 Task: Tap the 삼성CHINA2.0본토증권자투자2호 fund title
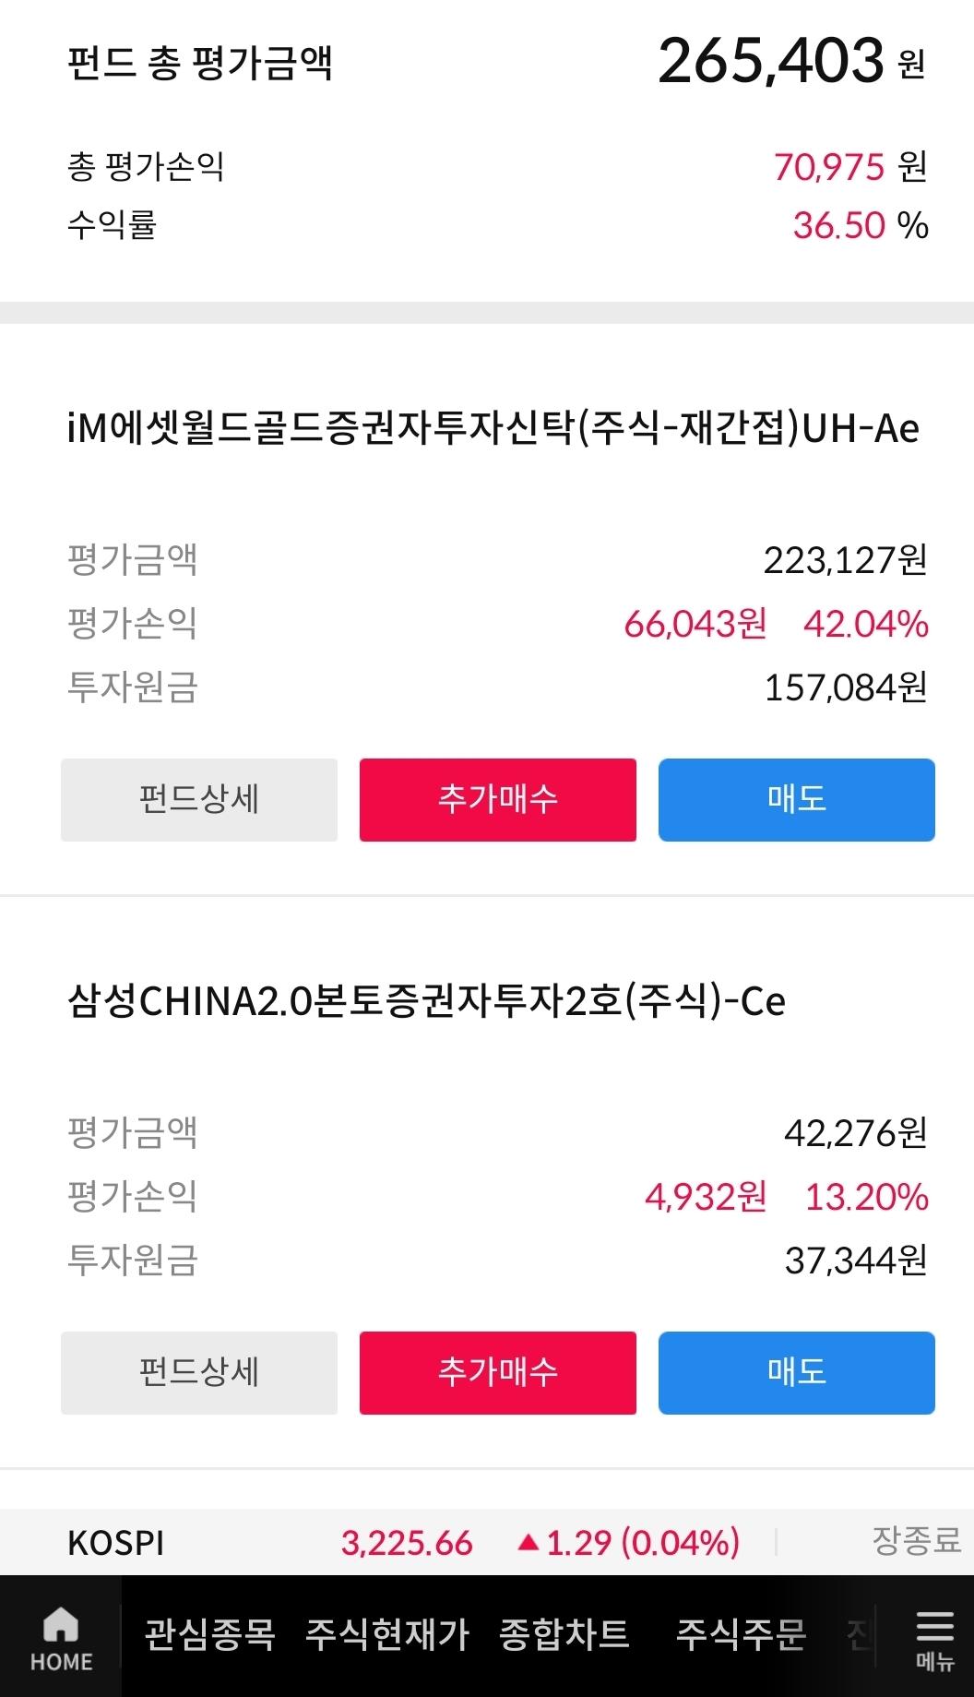tap(426, 1002)
